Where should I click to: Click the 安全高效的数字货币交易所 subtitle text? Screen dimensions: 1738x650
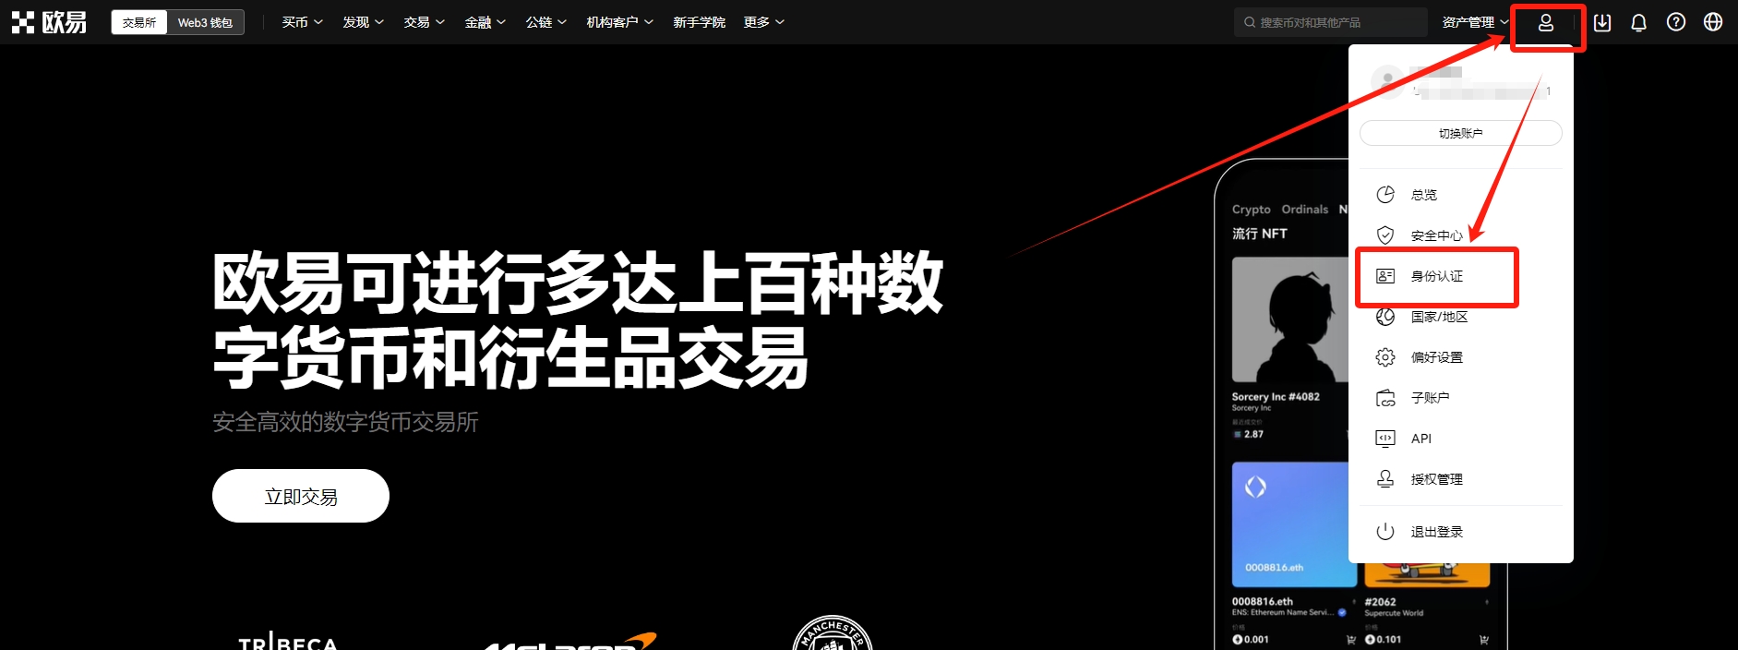click(x=345, y=422)
